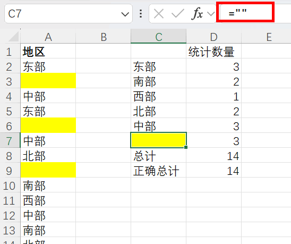Click cell A2 containing 东部
This screenshot has height=244, width=291.
(48, 66)
